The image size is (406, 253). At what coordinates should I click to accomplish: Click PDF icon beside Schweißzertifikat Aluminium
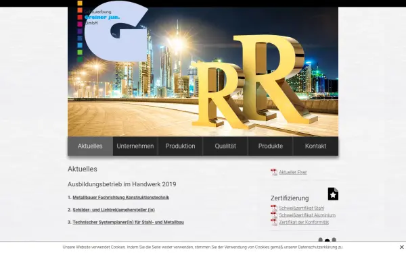tap(274, 215)
